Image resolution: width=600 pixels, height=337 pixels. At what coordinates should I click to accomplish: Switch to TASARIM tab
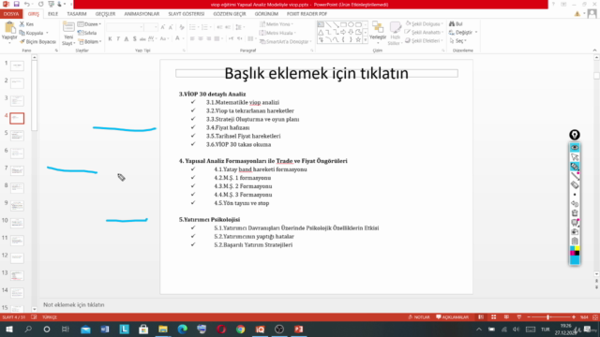[x=77, y=14]
